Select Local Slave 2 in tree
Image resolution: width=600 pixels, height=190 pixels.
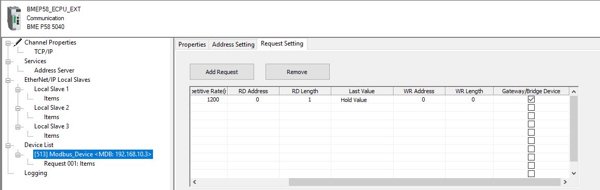tap(52, 107)
